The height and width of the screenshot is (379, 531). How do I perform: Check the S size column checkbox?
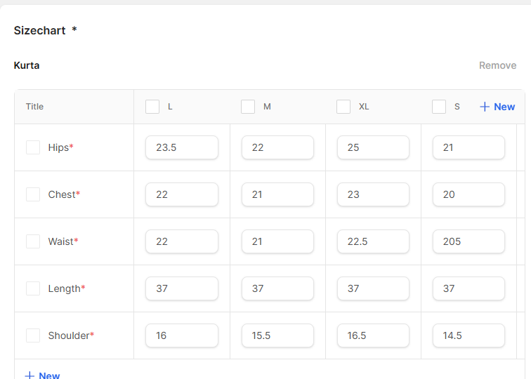pos(439,107)
